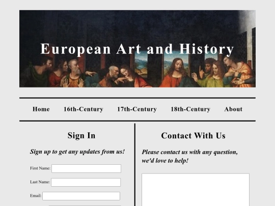Screen dimensions: 275x206
Task: Click into the First Name field
Action: point(86,168)
